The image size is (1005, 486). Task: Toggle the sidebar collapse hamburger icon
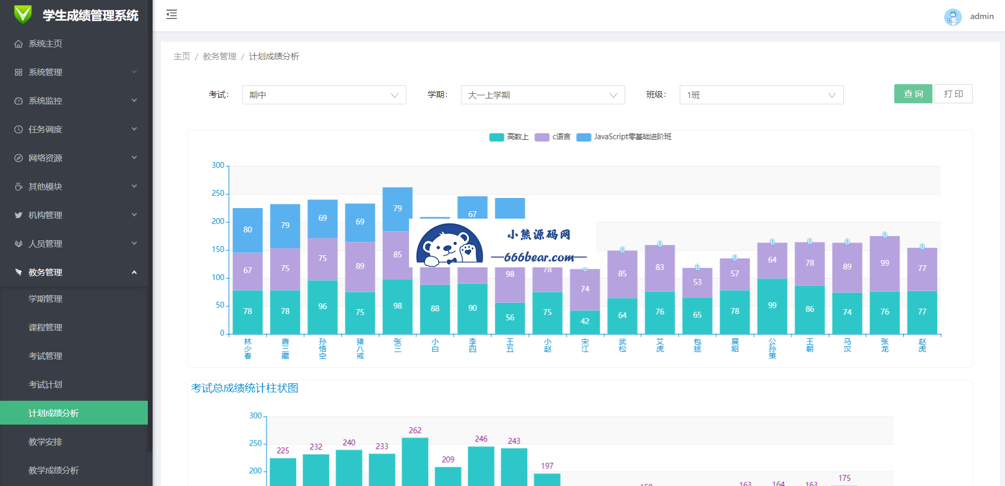coord(172,14)
